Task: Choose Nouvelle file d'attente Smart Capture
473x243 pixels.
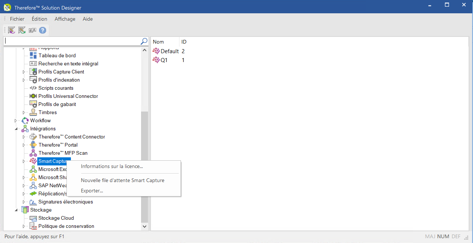Action: coord(123,181)
